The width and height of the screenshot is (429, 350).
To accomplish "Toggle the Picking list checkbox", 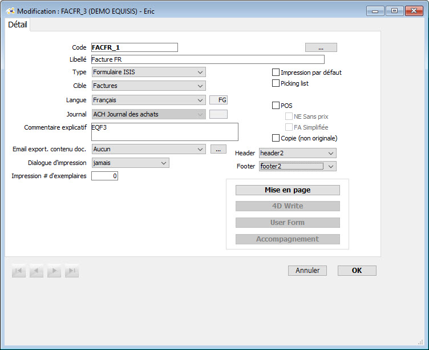I will coord(276,83).
